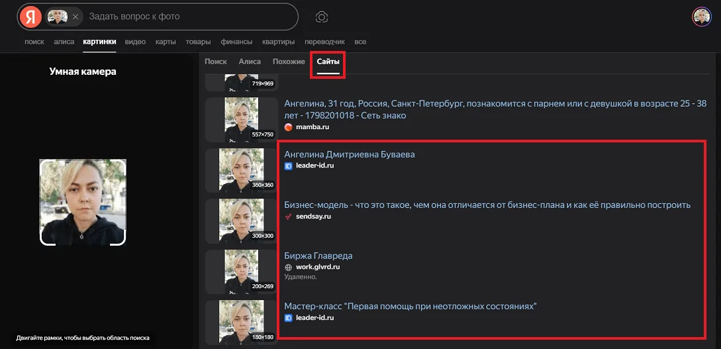Image resolution: width=721 pixels, height=349 pixels.
Task: Click the Yandex logo icon
Action: pos(30,17)
